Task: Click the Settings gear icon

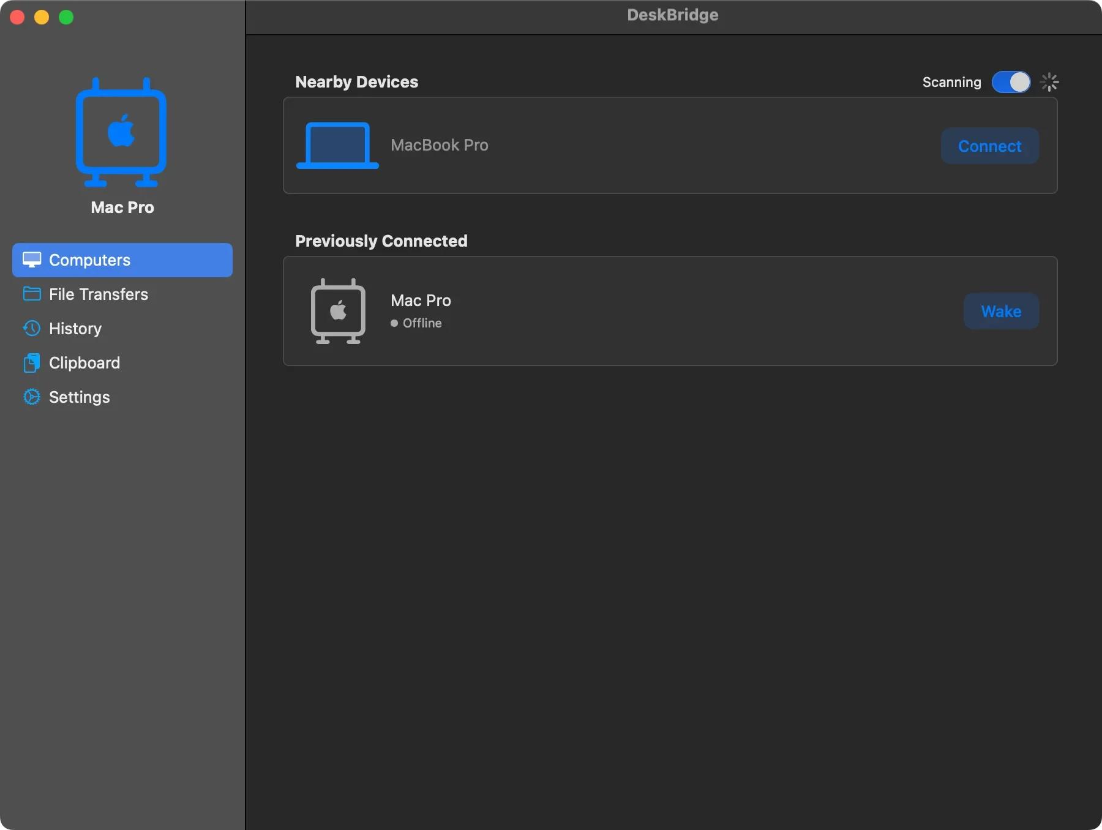Action: [32, 397]
